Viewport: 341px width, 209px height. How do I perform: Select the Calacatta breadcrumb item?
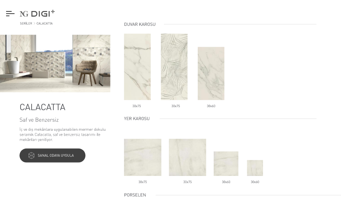tap(45, 24)
